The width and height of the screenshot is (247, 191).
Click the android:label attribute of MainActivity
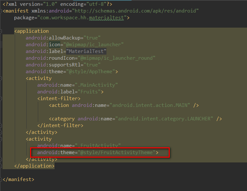(x=56, y=92)
